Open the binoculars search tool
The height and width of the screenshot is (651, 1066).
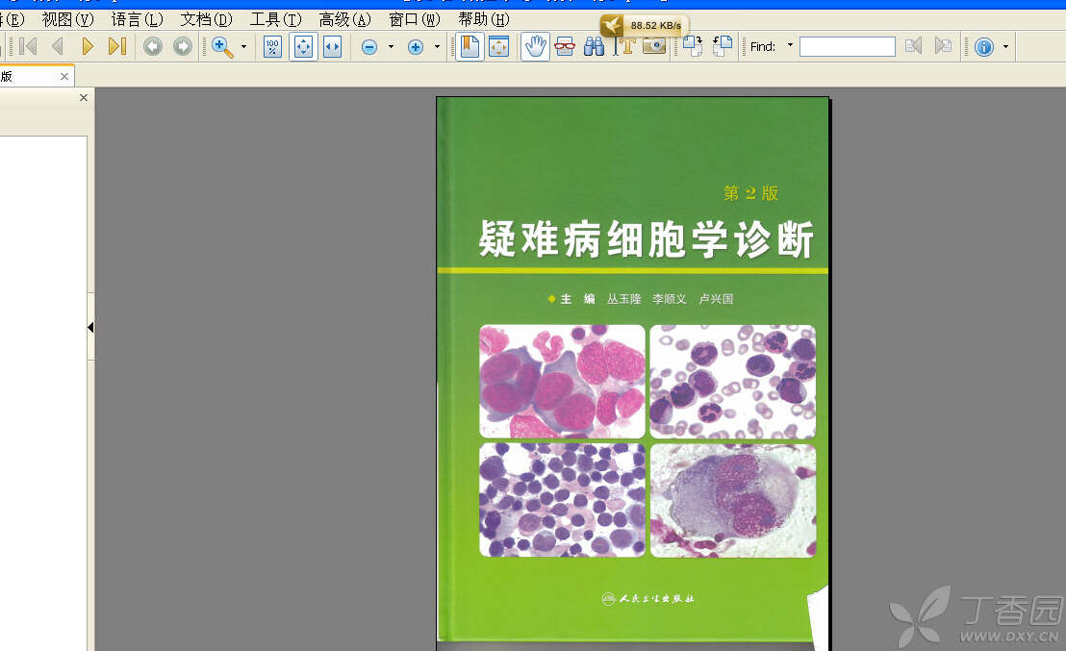(595, 46)
